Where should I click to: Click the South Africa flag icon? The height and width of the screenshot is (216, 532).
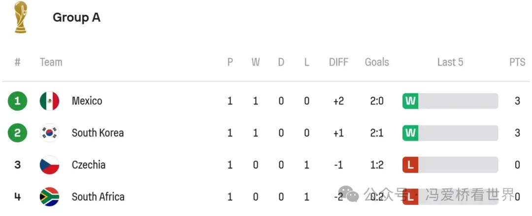(50, 197)
